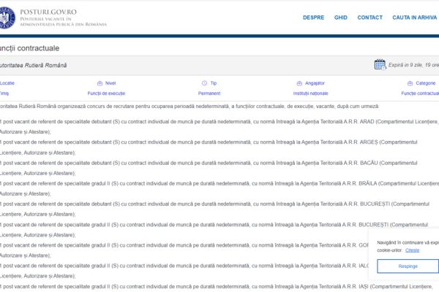The height and width of the screenshot is (292, 439).
Task: Open CAUTA IN ARHIVA menu item
Action: tap(415, 18)
